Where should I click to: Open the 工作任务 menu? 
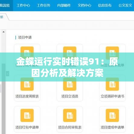click(x=43, y=5)
